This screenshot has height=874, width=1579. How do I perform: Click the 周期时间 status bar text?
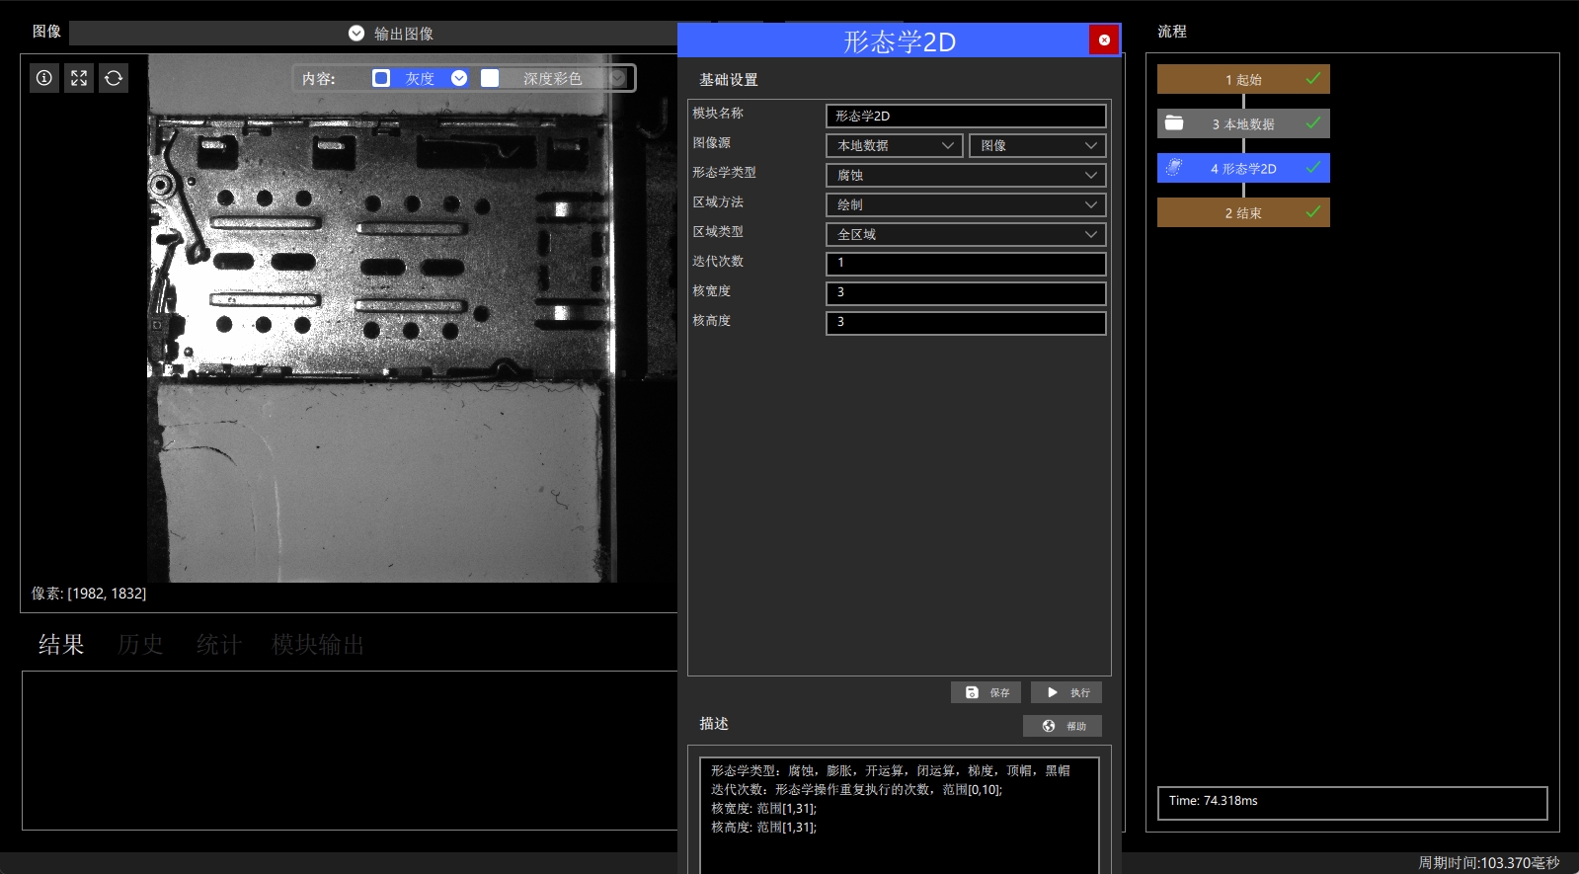click(x=1489, y=863)
